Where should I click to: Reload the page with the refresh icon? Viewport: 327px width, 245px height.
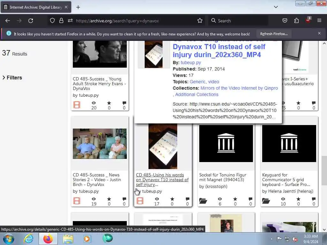coord(31,21)
